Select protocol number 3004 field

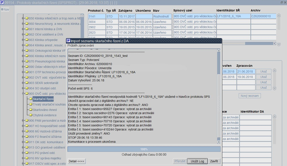(x=97, y=22)
